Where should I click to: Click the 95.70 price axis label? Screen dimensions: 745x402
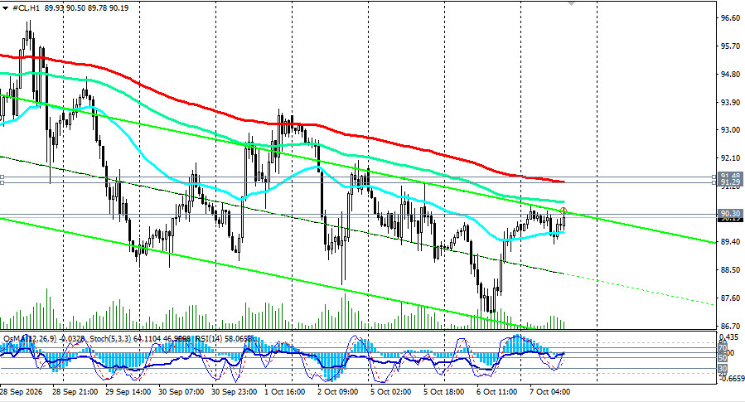(x=730, y=46)
